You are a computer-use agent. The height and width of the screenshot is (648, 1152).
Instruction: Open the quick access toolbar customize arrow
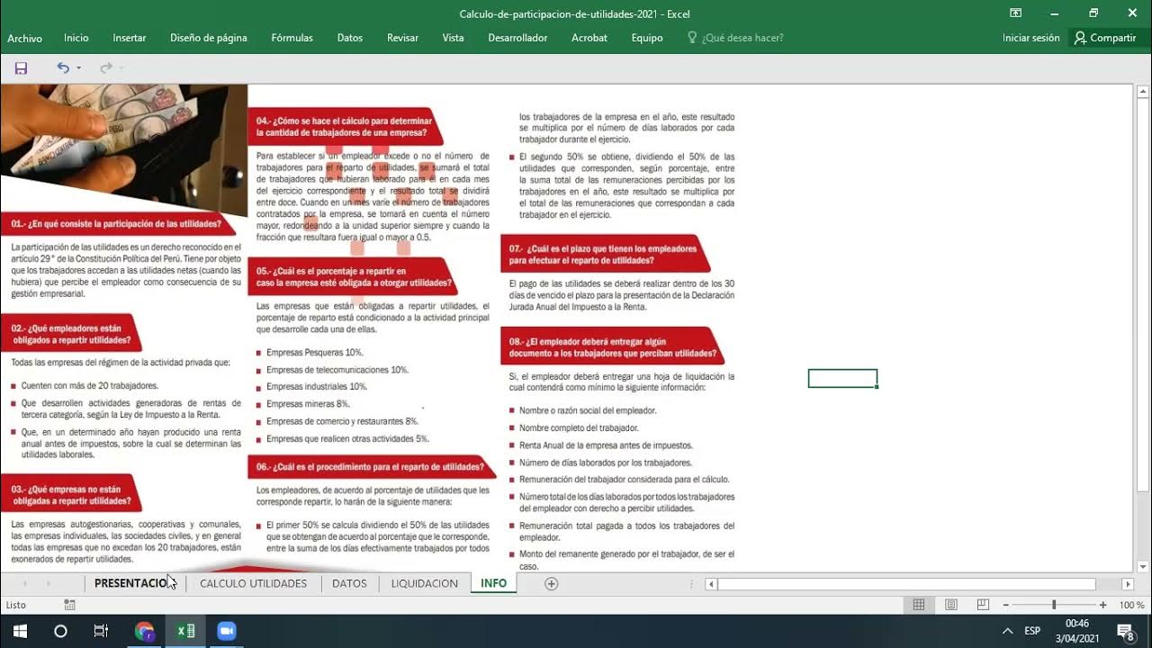(x=121, y=68)
